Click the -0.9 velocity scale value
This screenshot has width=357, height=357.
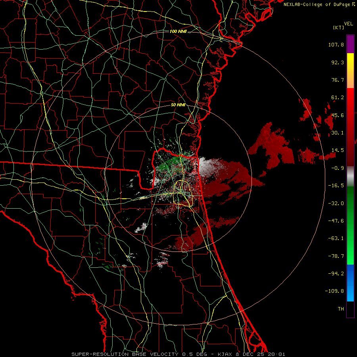338,168
